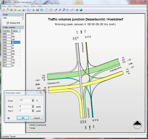Click the Redraw (F9) button

click(x=13, y=23)
